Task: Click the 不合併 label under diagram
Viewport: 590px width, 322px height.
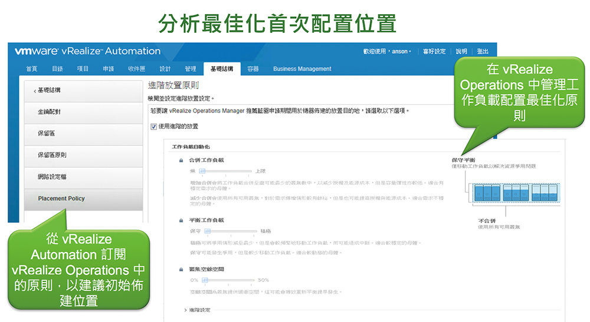Action: click(487, 221)
